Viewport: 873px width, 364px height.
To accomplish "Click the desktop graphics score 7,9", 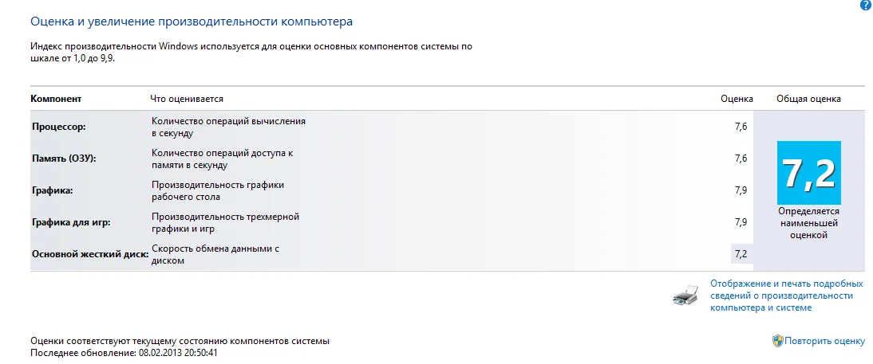I will [x=740, y=190].
